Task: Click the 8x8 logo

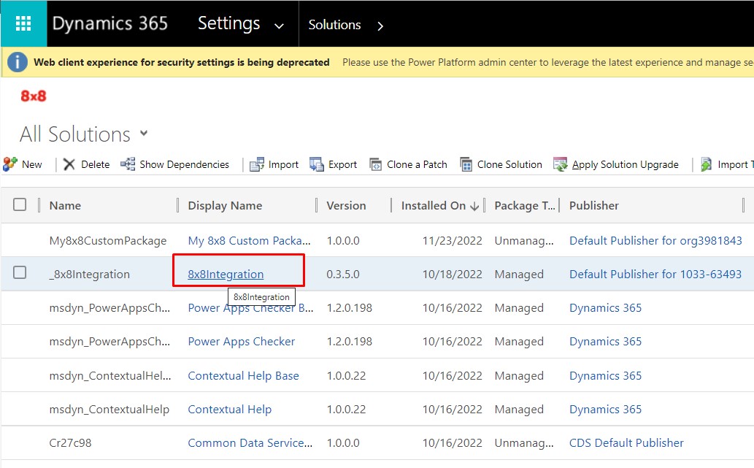Action: [33, 96]
